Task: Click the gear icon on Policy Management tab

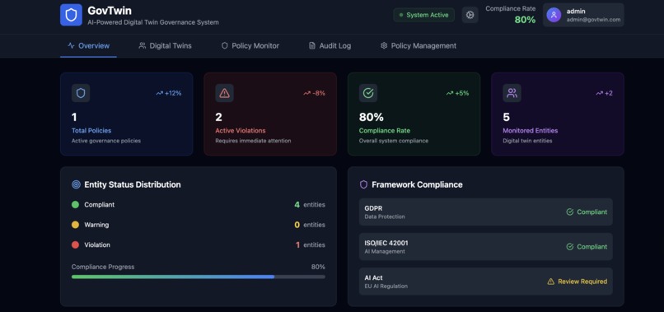Action: click(x=384, y=45)
